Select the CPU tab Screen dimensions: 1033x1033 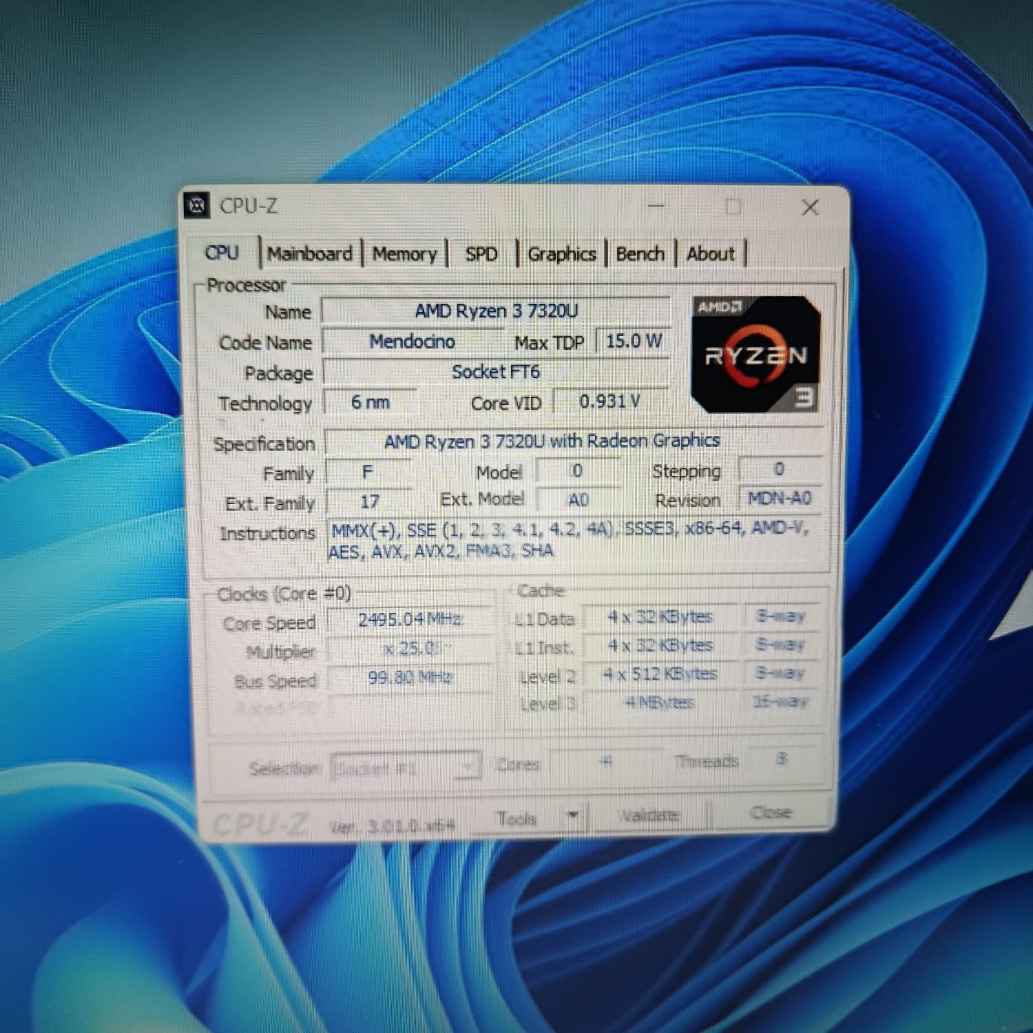[x=222, y=253]
